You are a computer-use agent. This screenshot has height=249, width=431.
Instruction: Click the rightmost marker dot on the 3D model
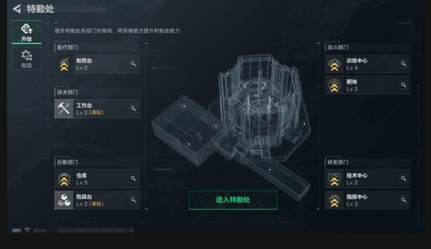click(x=304, y=124)
